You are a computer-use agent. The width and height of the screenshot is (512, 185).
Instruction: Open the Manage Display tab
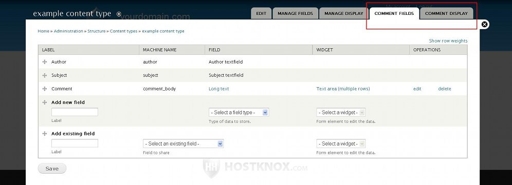(344, 13)
